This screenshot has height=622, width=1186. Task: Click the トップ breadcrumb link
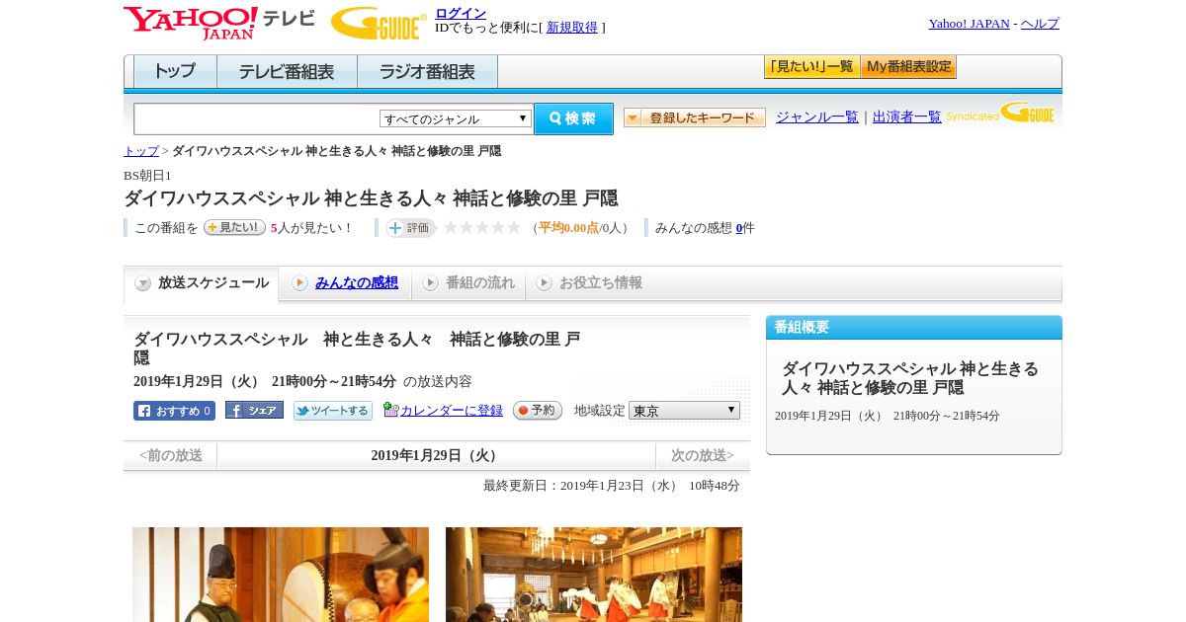[x=141, y=151]
